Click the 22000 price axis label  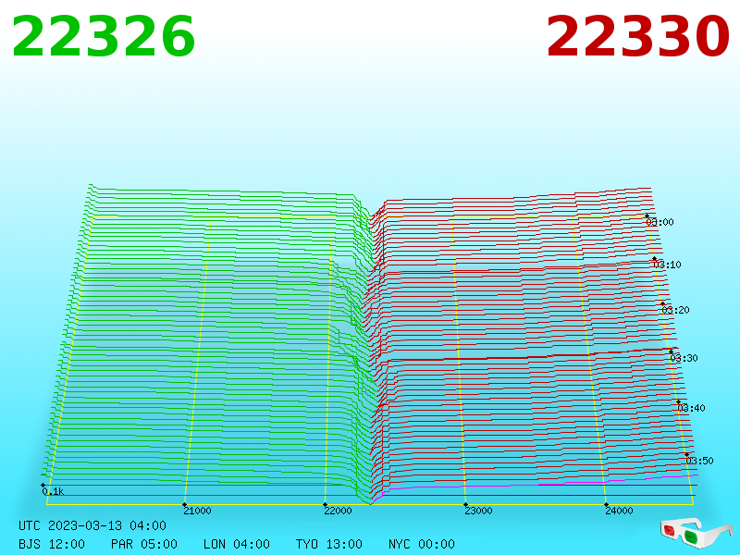338,511
